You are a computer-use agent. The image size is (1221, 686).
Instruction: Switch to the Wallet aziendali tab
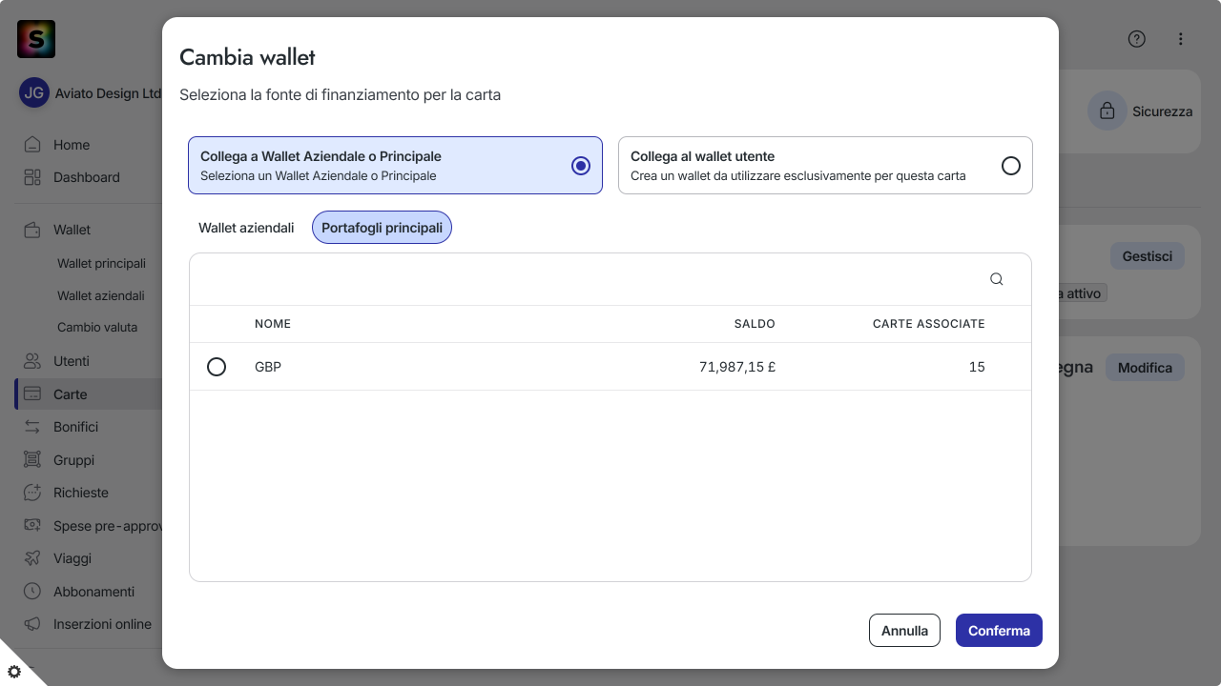246,228
